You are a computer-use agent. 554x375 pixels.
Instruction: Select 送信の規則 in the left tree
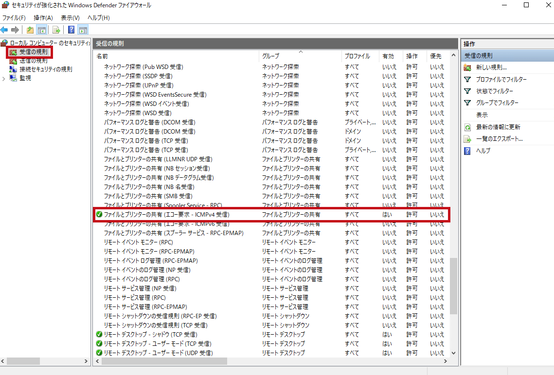point(33,61)
